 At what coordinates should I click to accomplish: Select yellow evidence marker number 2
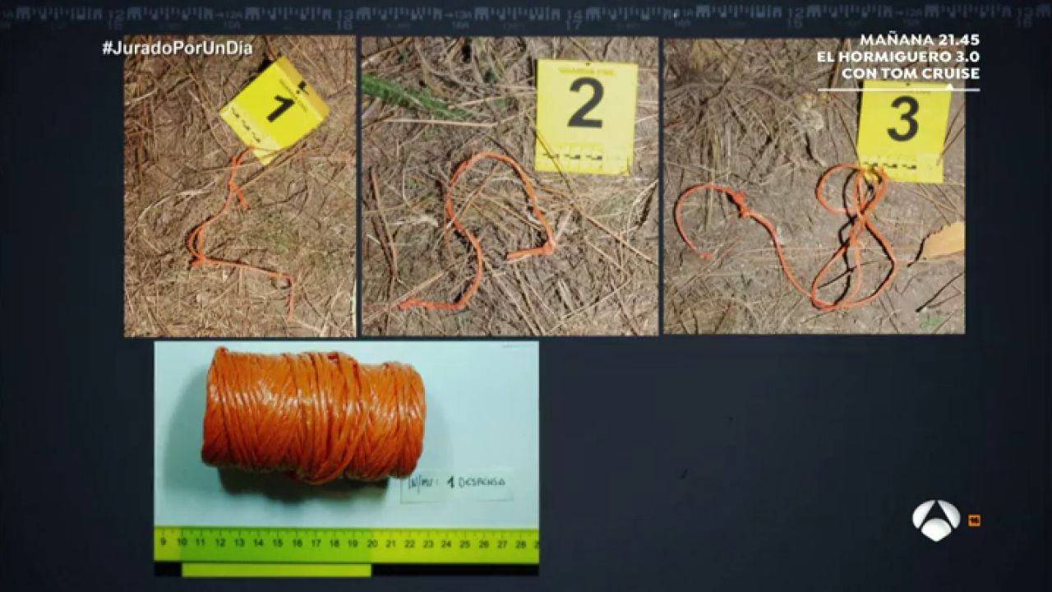(586, 114)
